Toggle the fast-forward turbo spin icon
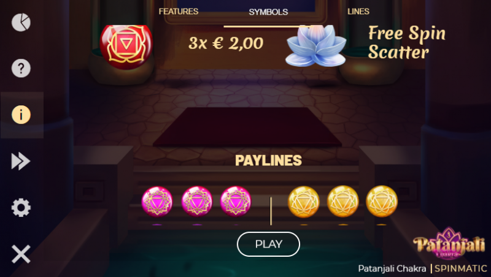Image resolution: width=491 pixels, height=277 pixels. point(21,161)
